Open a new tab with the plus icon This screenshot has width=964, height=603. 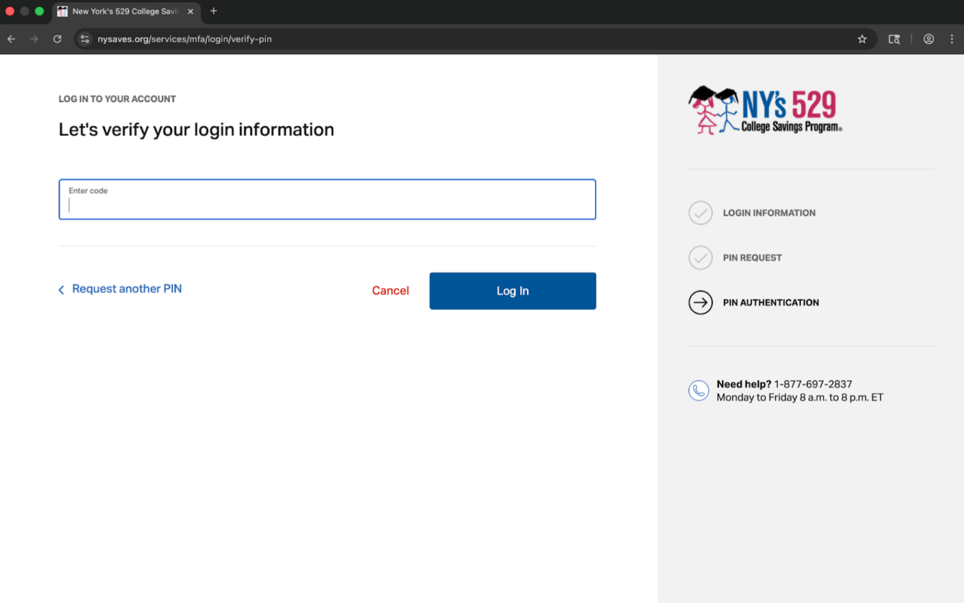tap(213, 11)
